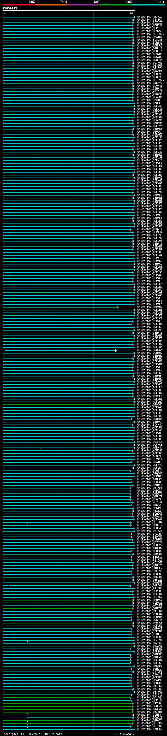
Task: Open the UniRef100_B6U0S1 entry
Action: pyautogui.click(x=150, y=25)
